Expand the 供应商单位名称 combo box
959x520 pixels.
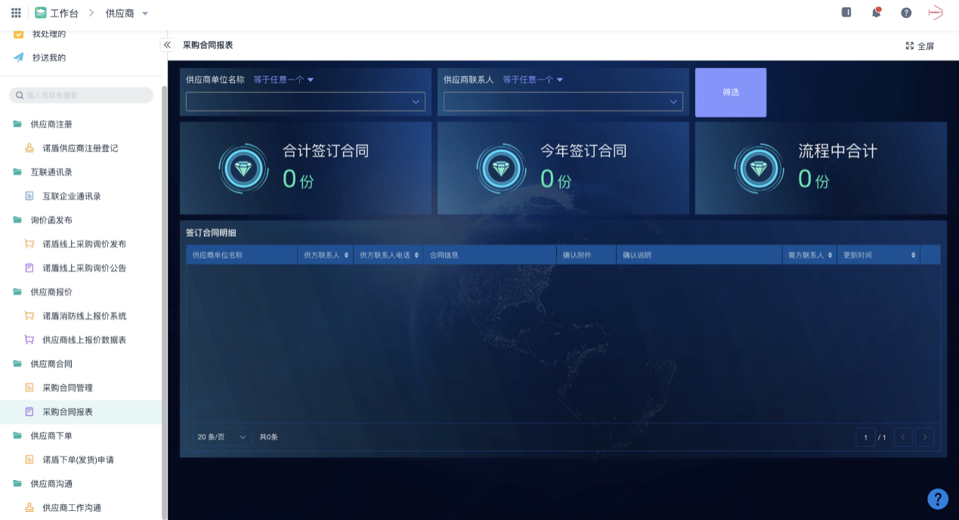(305, 102)
